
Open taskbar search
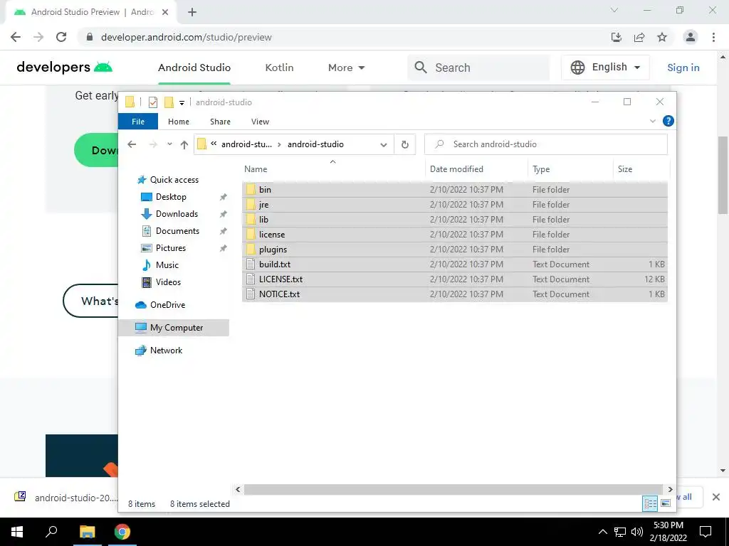(51, 532)
